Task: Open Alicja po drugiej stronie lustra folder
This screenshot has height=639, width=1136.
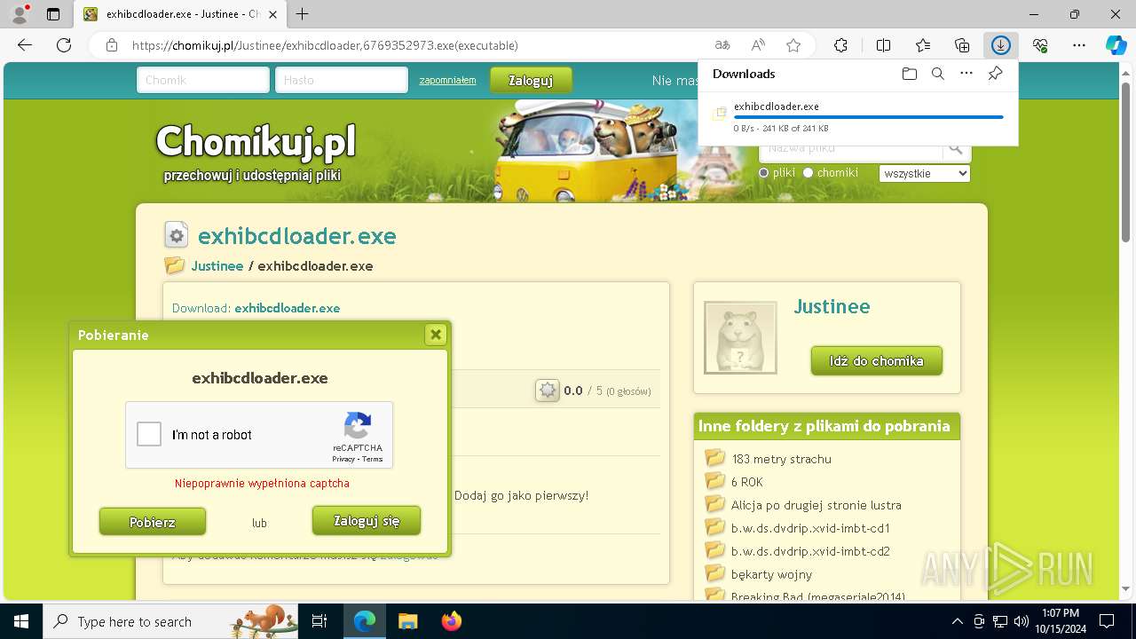Action: coord(816,505)
